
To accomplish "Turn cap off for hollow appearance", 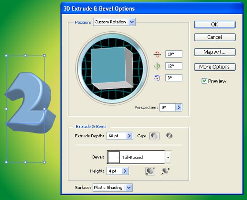I will pos(169,136).
